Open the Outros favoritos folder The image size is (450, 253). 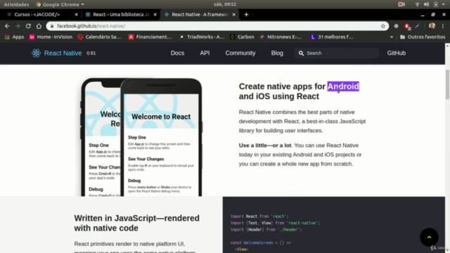point(423,37)
